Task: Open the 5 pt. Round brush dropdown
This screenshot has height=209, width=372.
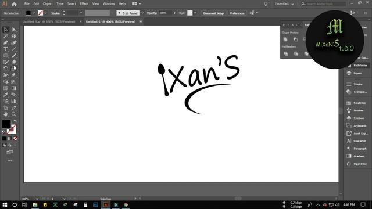Action: [142, 13]
